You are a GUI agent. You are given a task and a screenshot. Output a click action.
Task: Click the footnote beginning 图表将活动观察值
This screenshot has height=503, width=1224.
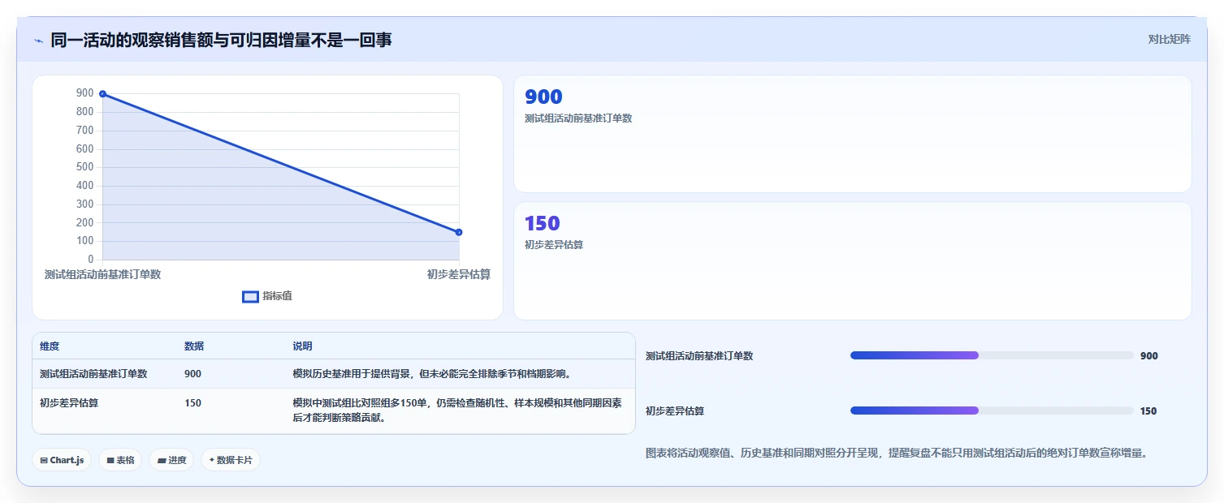(x=898, y=454)
